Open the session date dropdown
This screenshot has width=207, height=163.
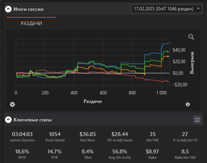167,9
